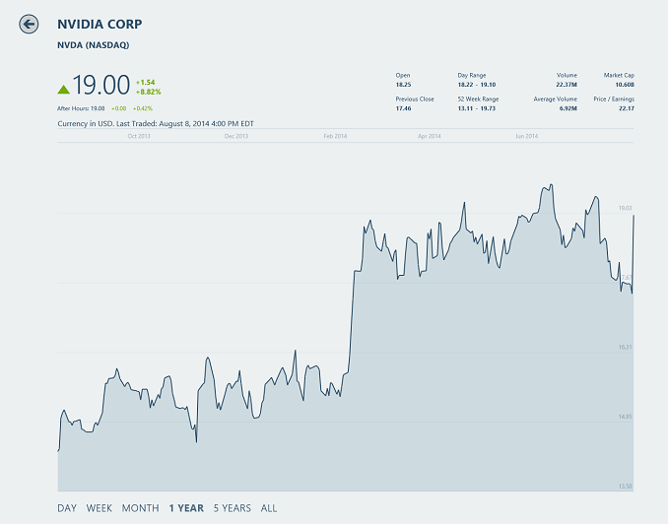Switch chart to 5 YEARS range
Image resolution: width=668 pixels, height=524 pixels.
click(233, 508)
